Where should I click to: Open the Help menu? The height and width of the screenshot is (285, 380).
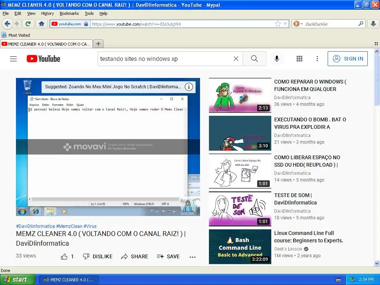pyautogui.click(x=103, y=13)
